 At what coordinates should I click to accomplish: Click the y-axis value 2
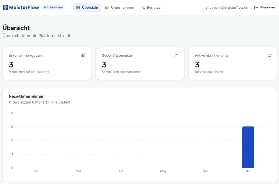click(12, 141)
